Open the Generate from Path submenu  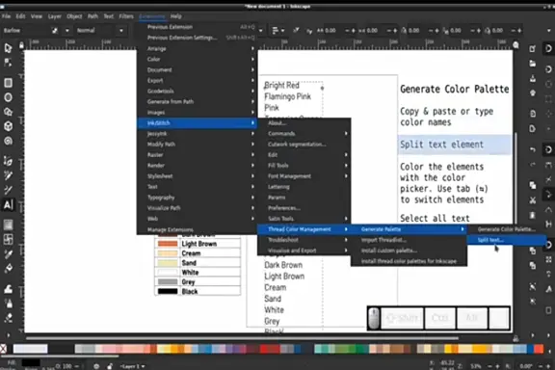click(197, 101)
